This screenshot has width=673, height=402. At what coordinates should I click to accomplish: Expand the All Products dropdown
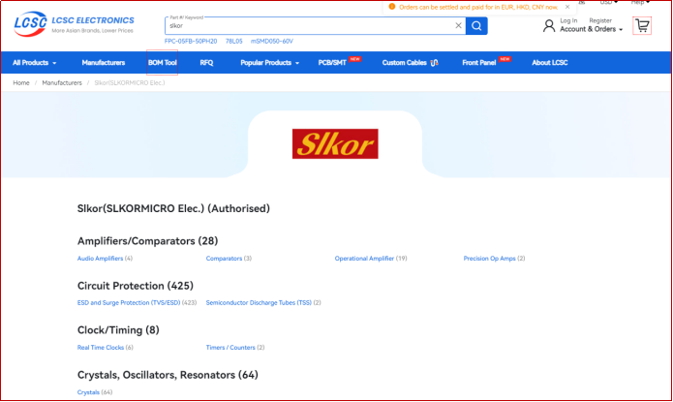pos(34,63)
